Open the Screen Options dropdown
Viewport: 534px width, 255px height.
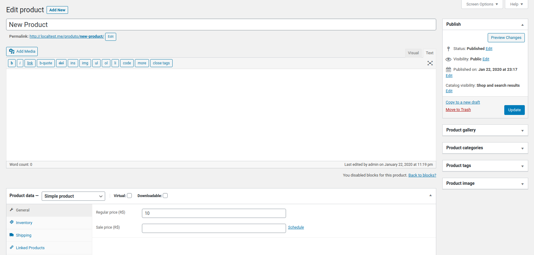(482, 4)
